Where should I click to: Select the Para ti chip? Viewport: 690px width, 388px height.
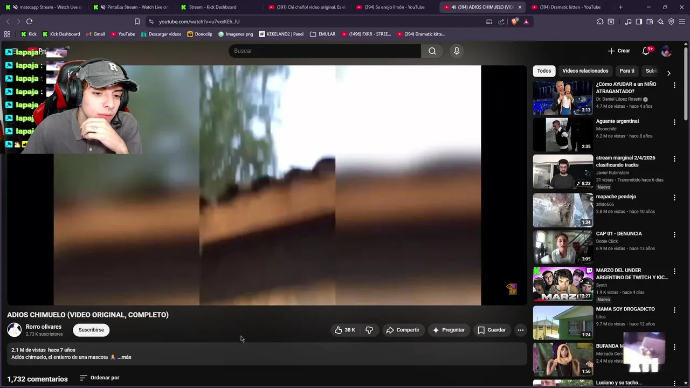click(627, 71)
